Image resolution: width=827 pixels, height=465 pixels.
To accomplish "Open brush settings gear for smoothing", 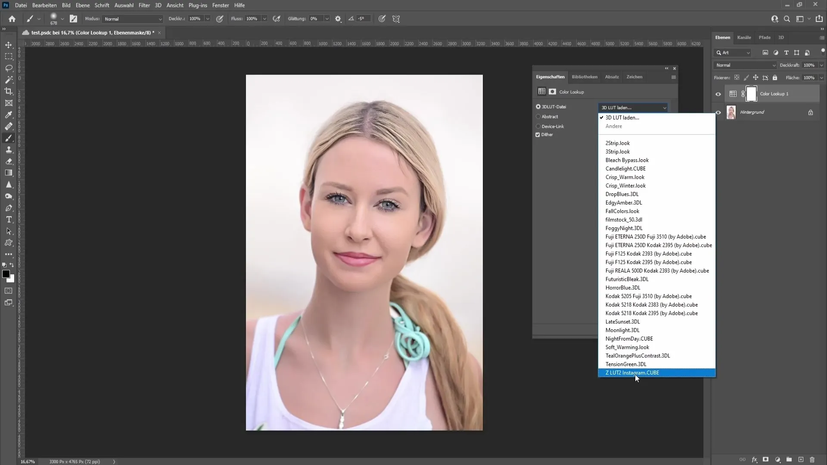I will 338,19.
